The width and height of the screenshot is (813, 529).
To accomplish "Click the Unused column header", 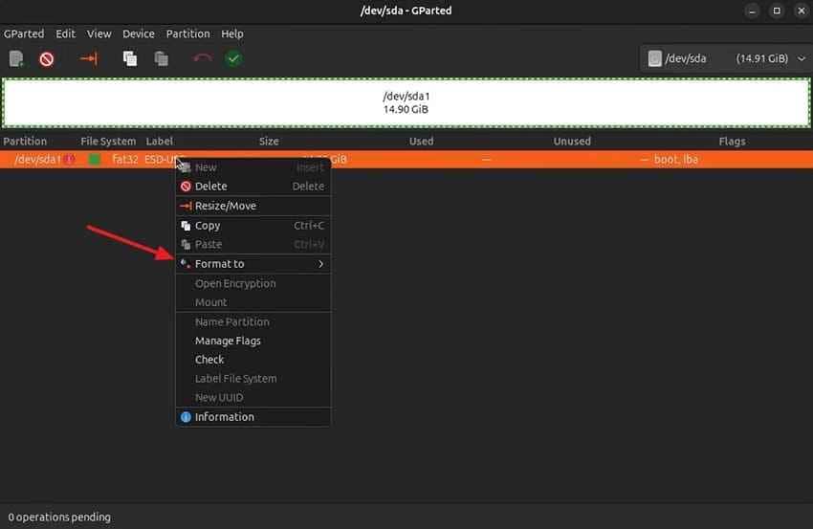I will [572, 141].
